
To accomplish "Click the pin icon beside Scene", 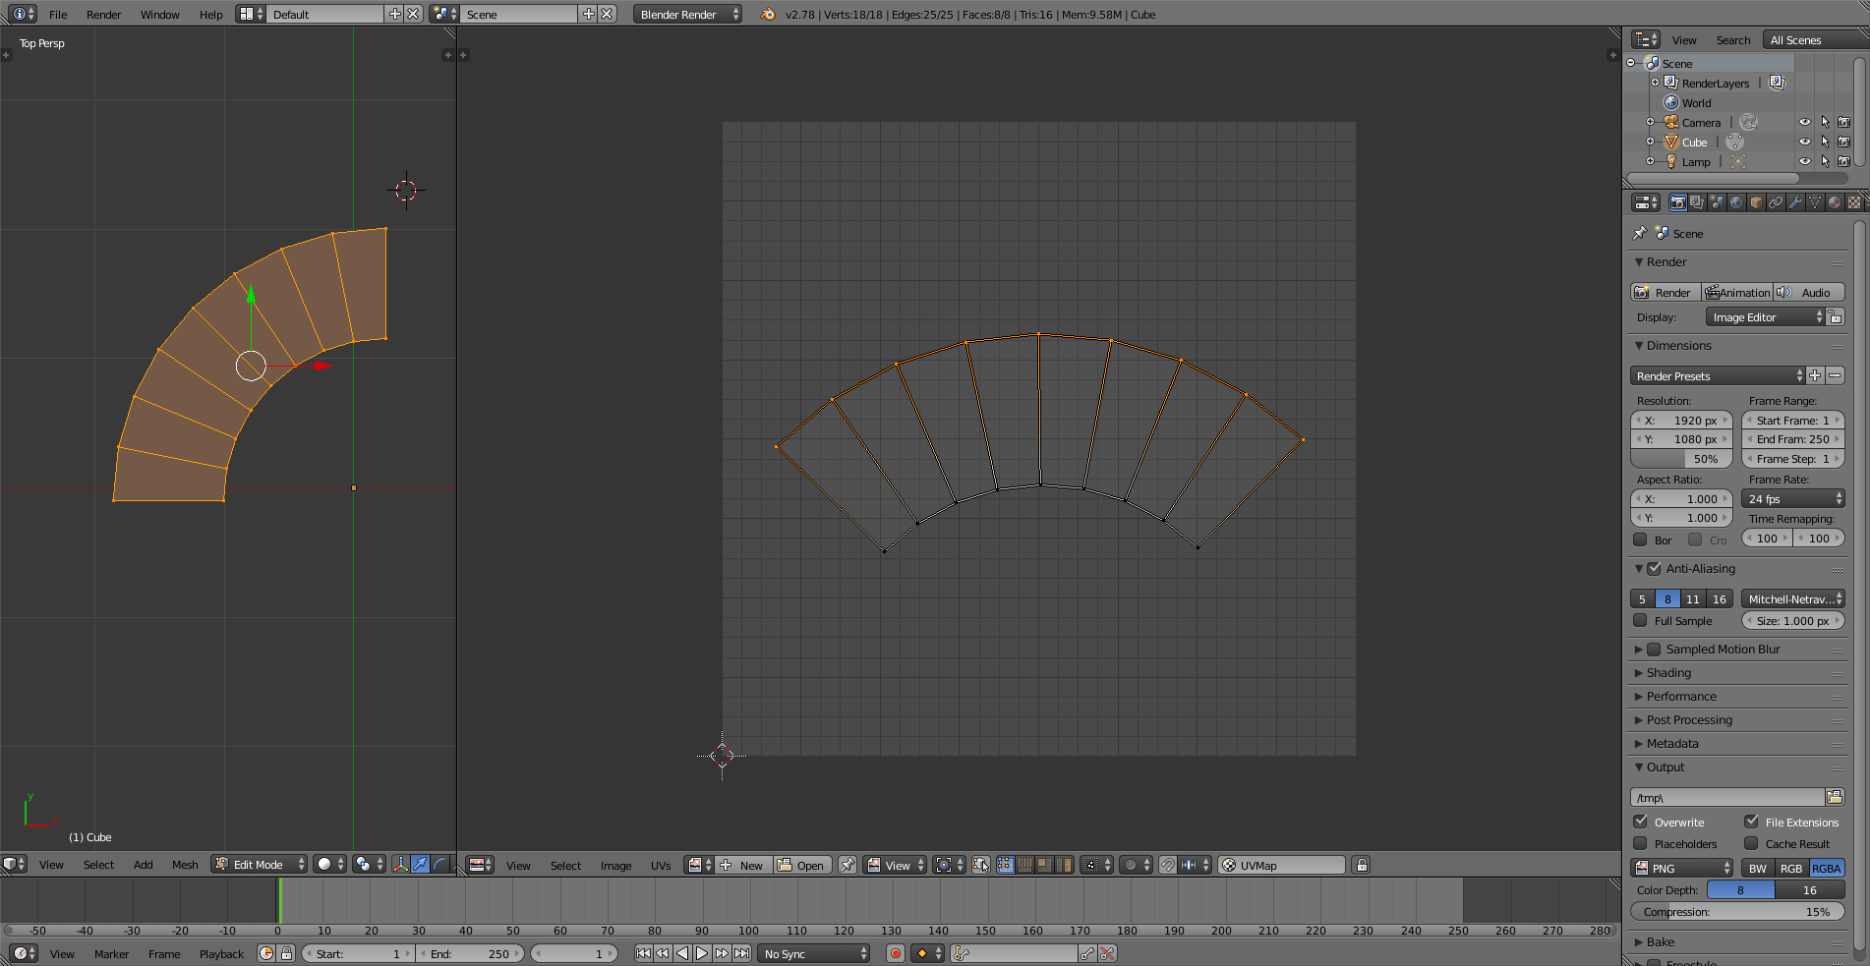I will pyautogui.click(x=1639, y=233).
